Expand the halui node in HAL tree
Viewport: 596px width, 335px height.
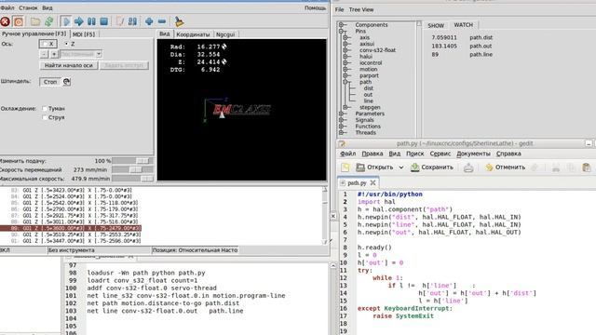345,56
